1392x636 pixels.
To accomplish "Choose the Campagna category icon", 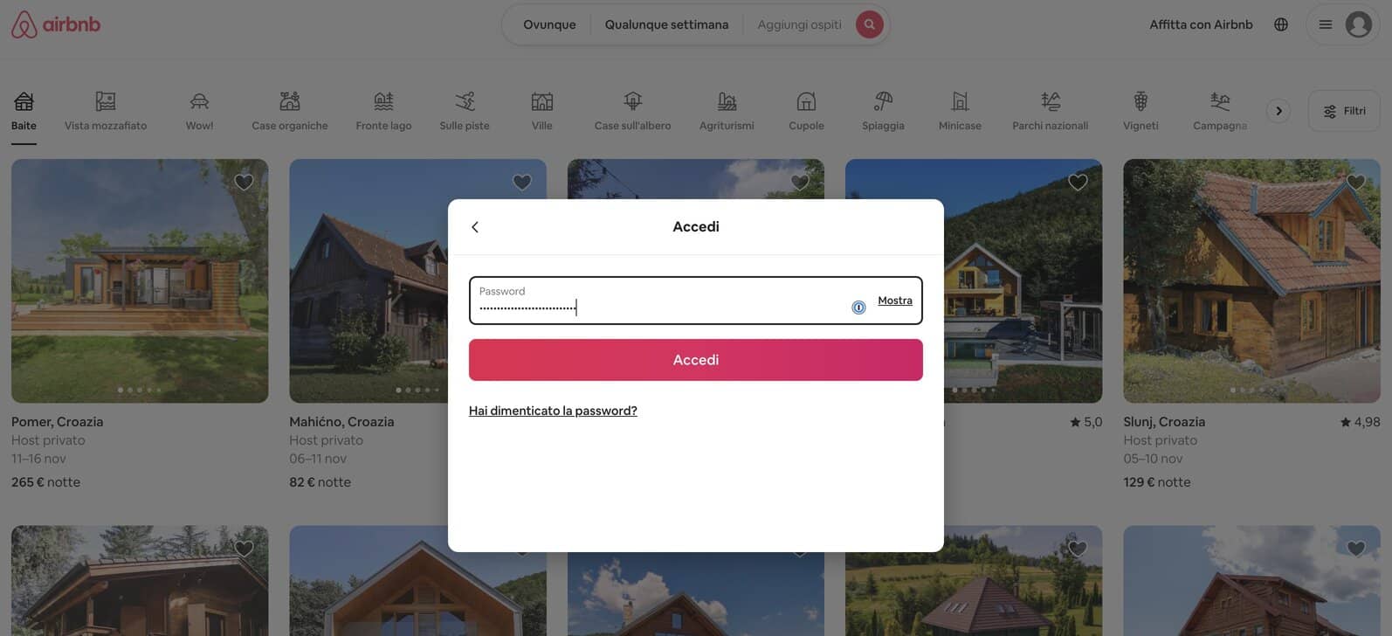I will coord(1220,101).
